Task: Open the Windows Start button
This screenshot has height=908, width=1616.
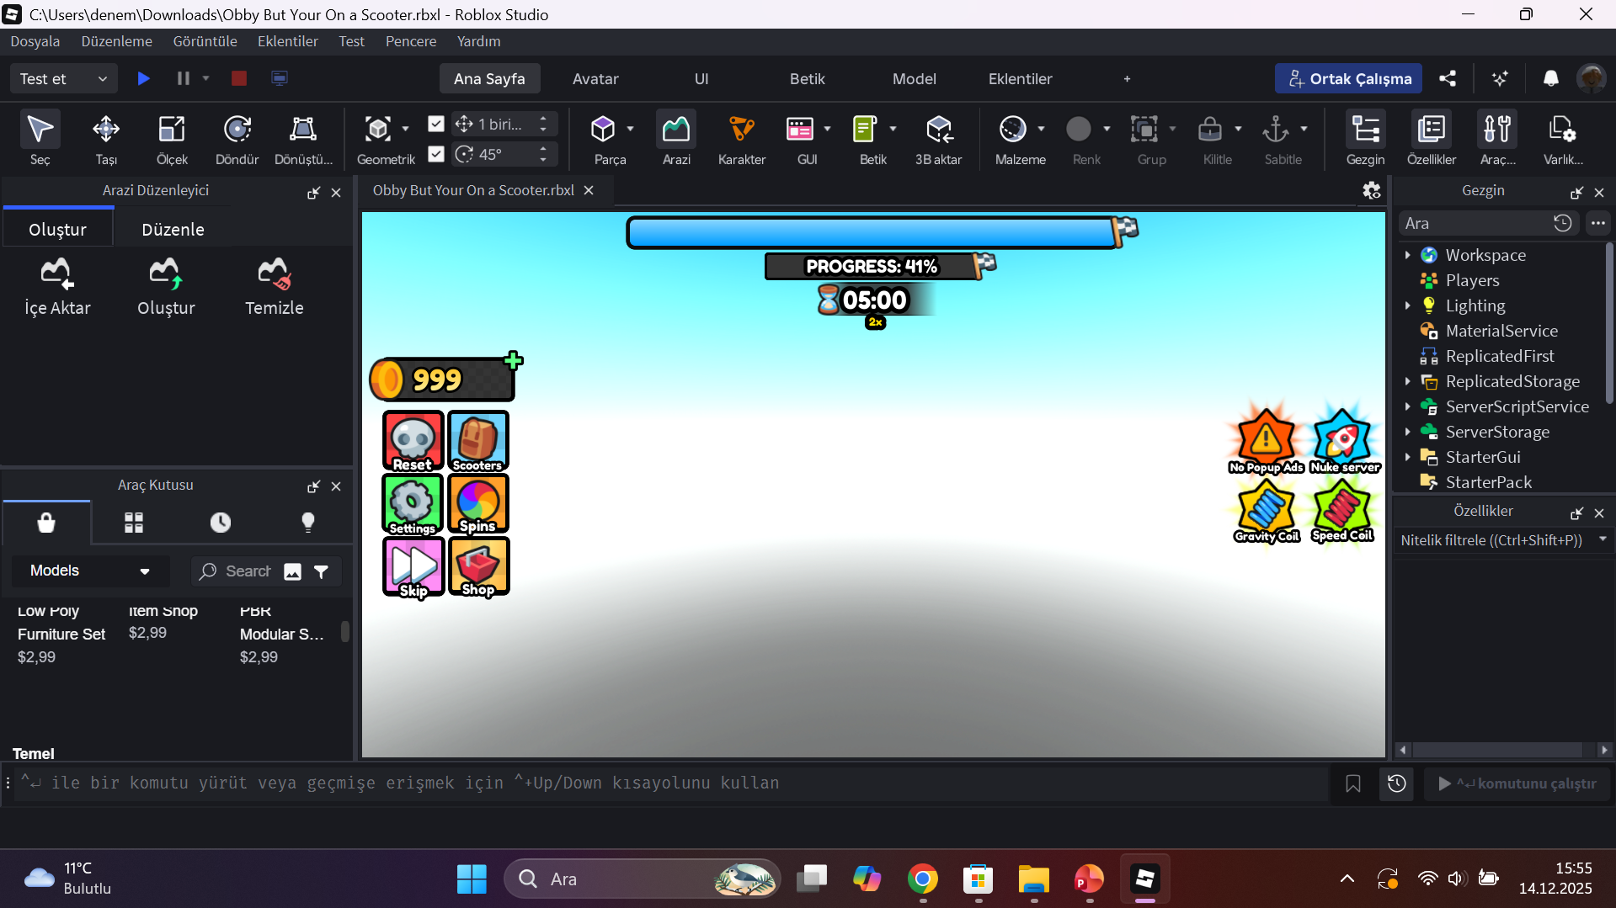Action: [x=472, y=879]
